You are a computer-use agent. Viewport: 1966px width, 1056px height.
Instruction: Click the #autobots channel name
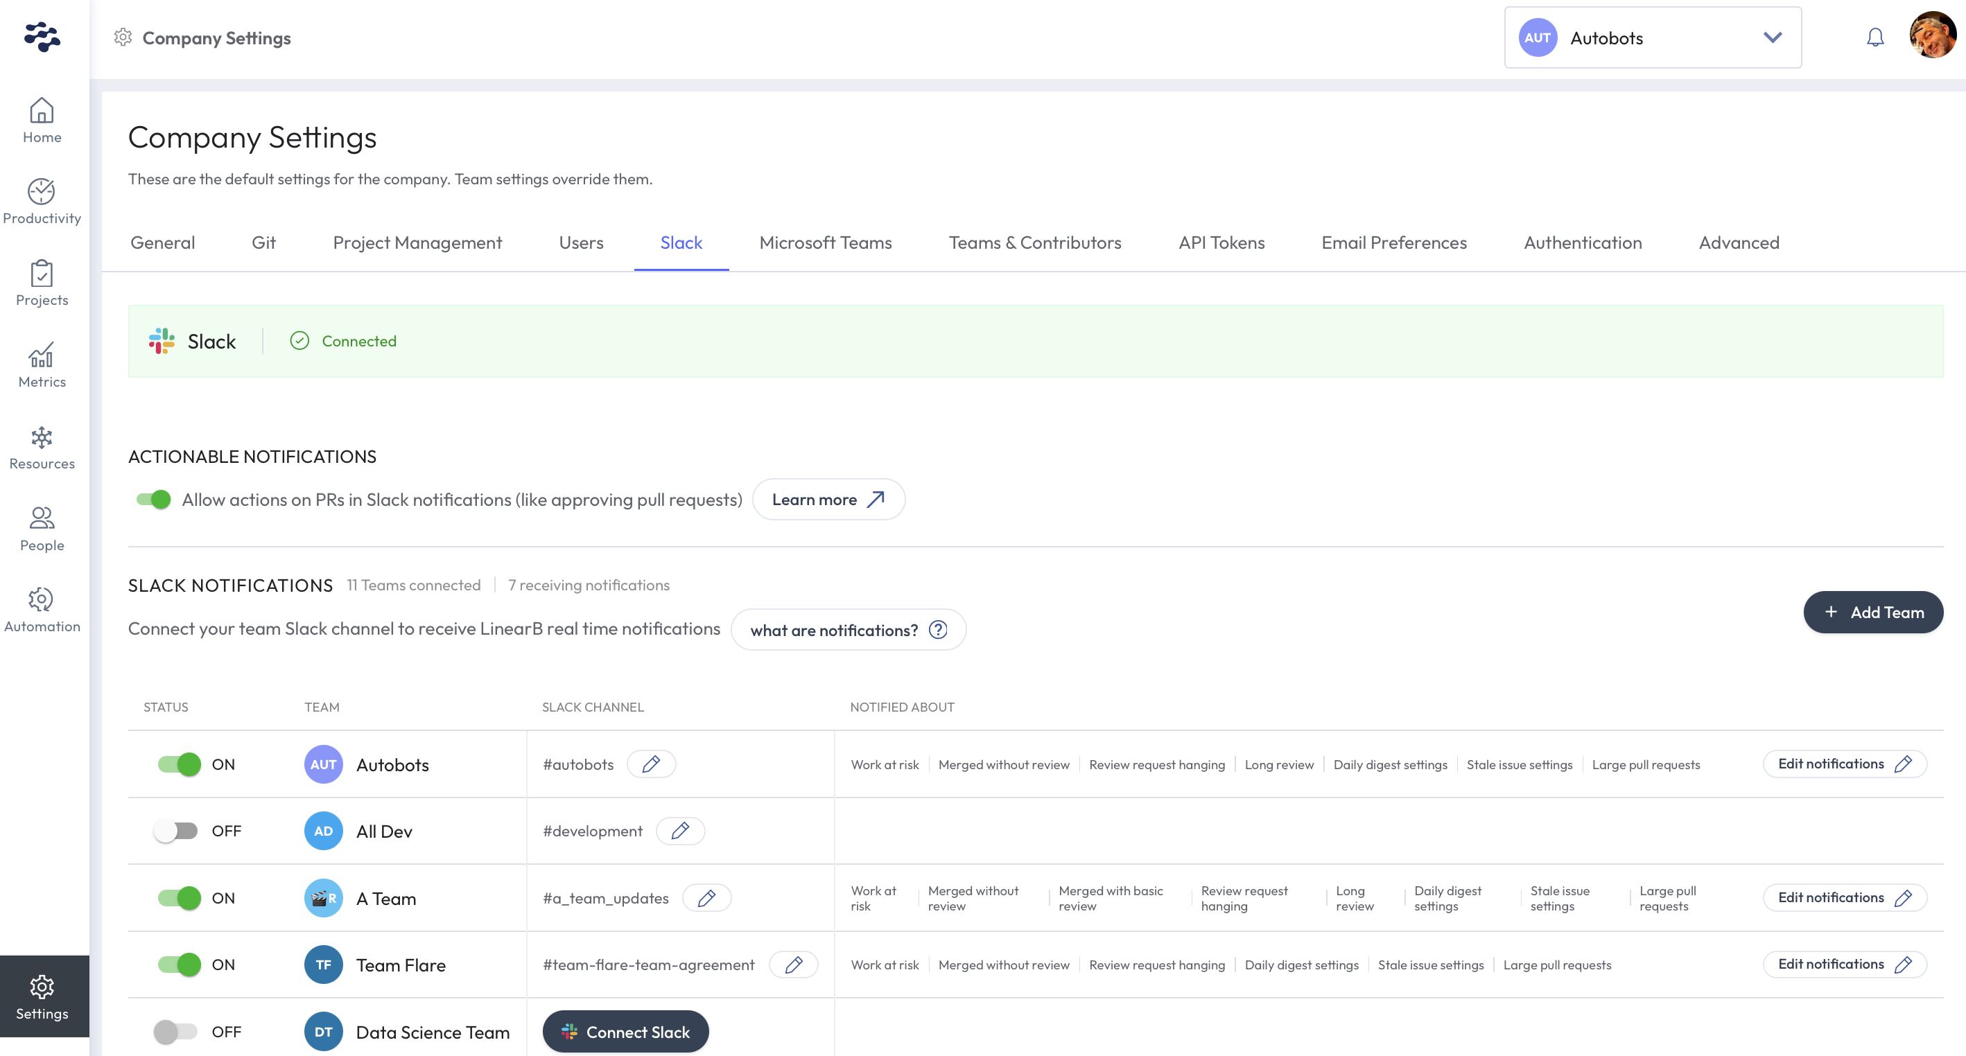click(577, 764)
